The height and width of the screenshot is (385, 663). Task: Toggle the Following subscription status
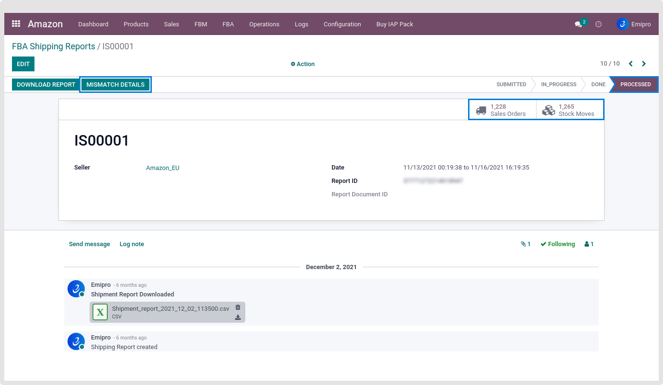click(x=558, y=244)
